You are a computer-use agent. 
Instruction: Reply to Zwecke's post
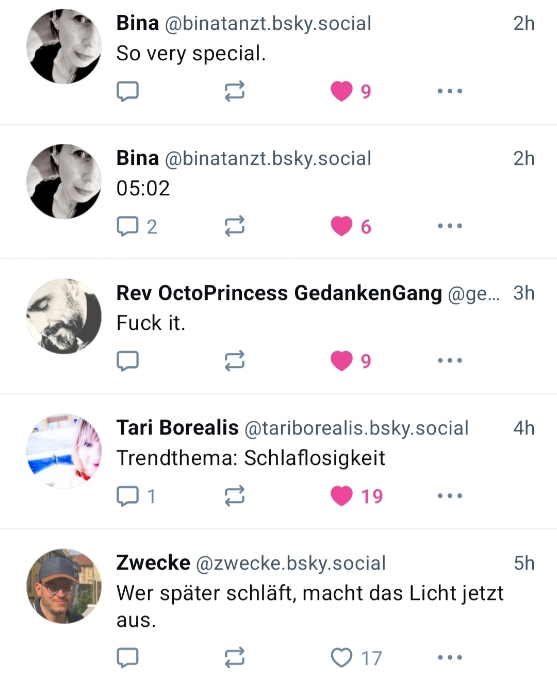127,658
